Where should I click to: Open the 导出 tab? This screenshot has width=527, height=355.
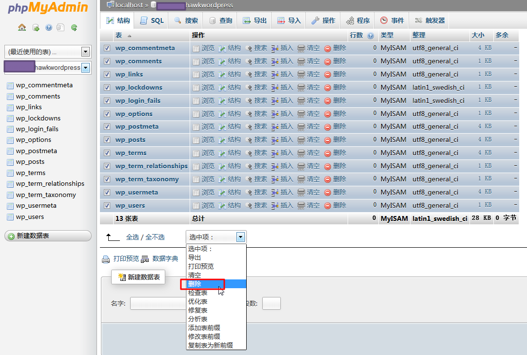click(x=254, y=20)
